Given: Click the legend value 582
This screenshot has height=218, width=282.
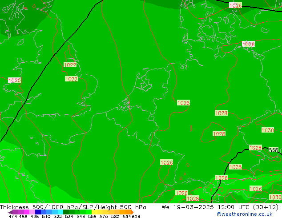Looking at the screenshot, I should (115, 216).
